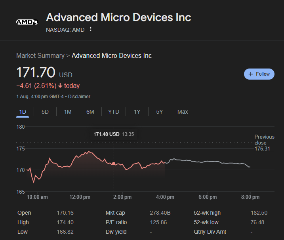Click the 180 y-axis label
Image resolution: width=284 pixels, height=240 pixels.
[x=21, y=127]
